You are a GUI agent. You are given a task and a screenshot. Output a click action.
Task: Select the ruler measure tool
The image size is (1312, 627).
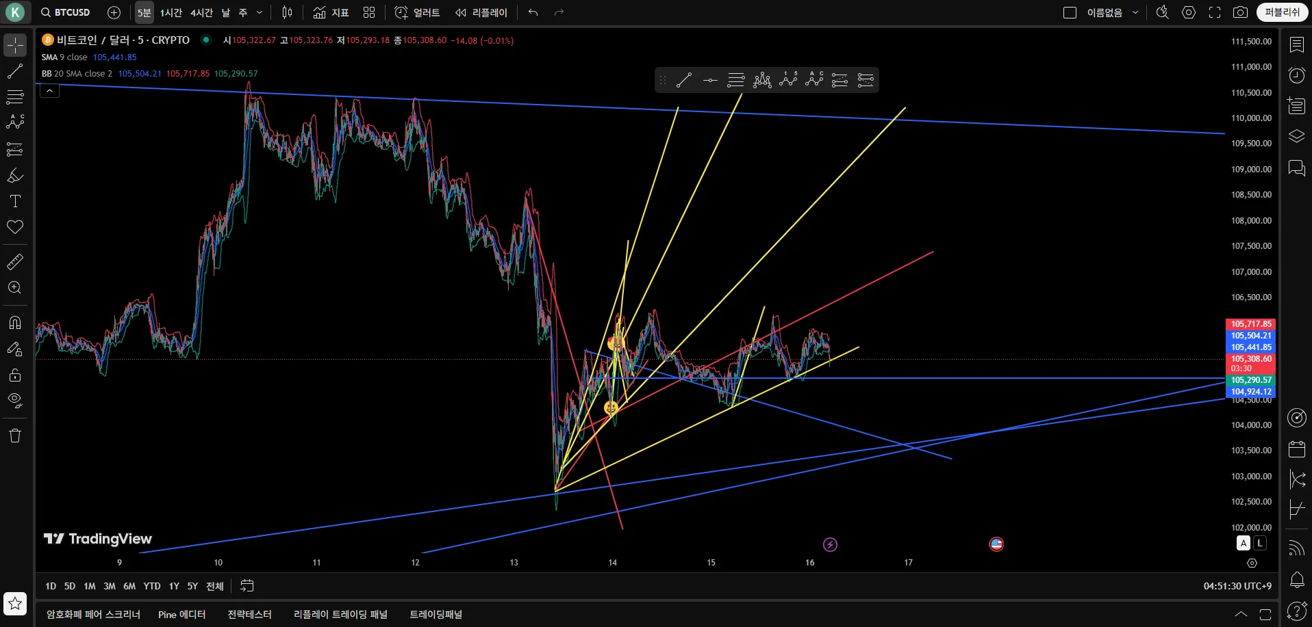15,261
